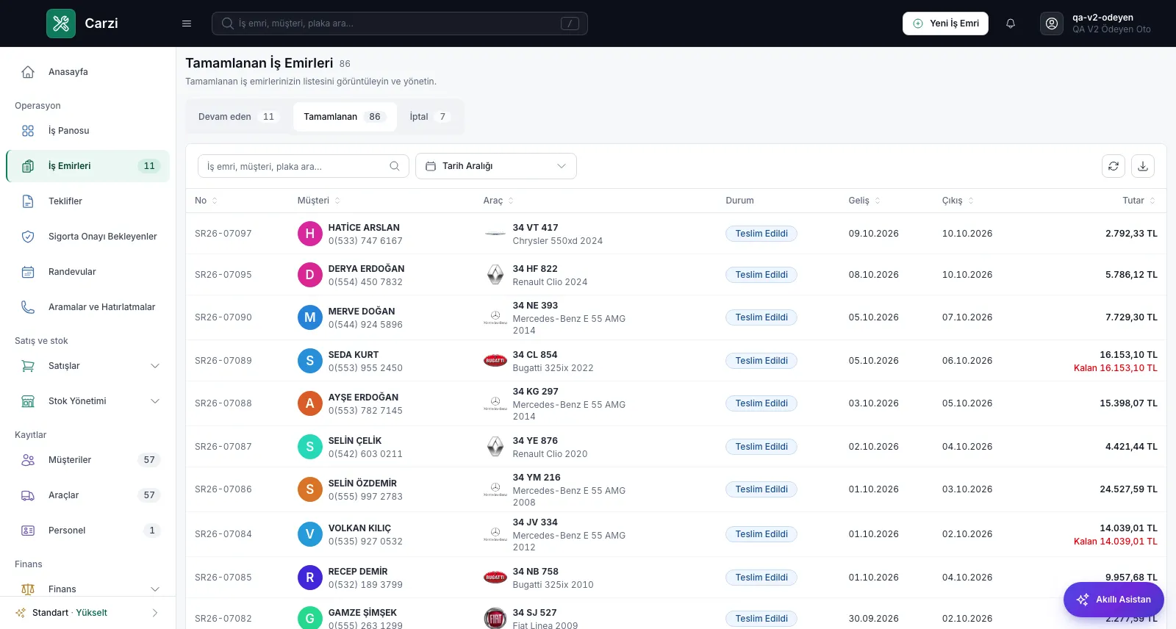Click the İş Panosu grid icon
The width and height of the screenshot is (1176, 629).
[x=28, y=131]
